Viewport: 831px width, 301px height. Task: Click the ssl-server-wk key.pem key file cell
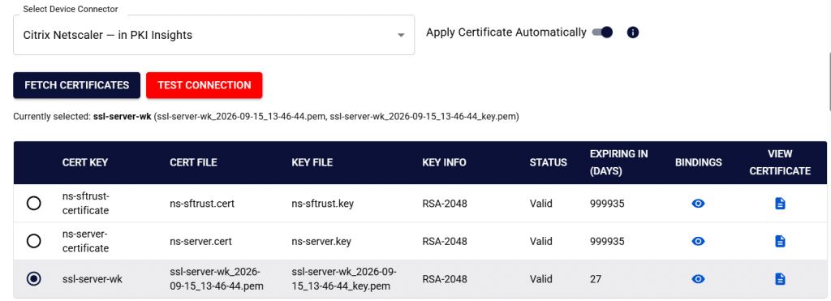coord(344,279)
